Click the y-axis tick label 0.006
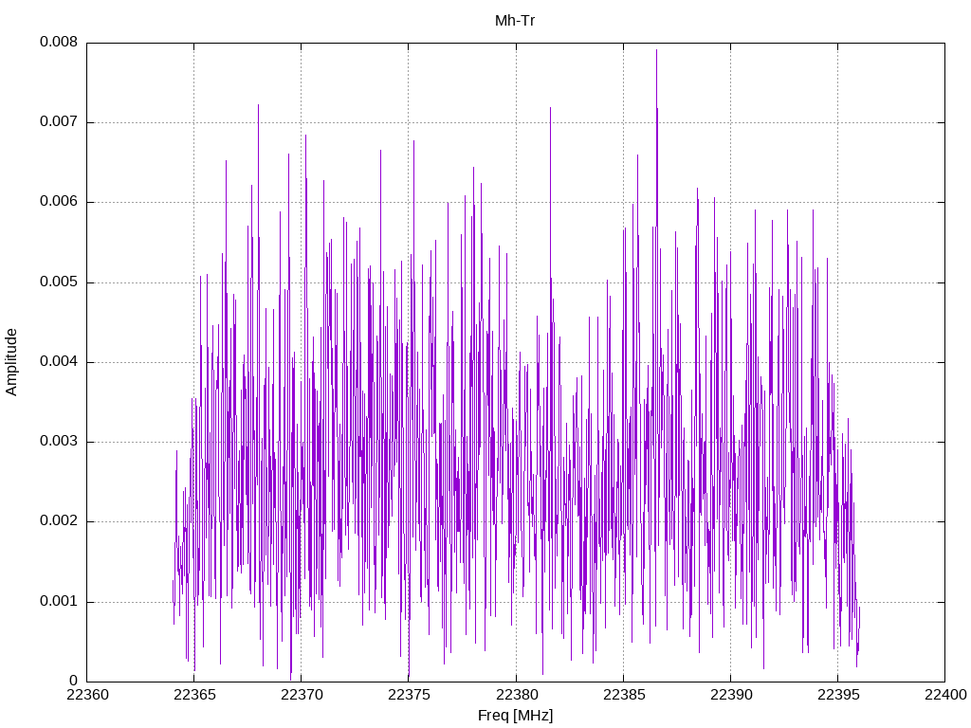This screenshot has width=971, height=728. tap(59, 202)
